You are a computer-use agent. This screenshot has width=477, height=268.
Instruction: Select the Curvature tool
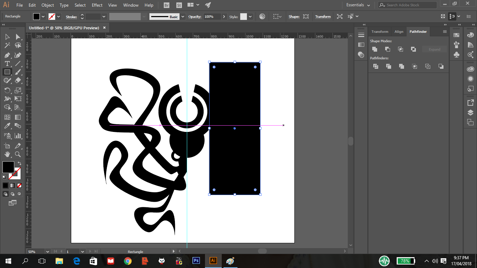point(18,55)
